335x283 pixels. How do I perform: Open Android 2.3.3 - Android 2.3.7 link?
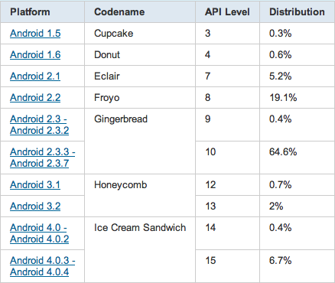(43, 158)
